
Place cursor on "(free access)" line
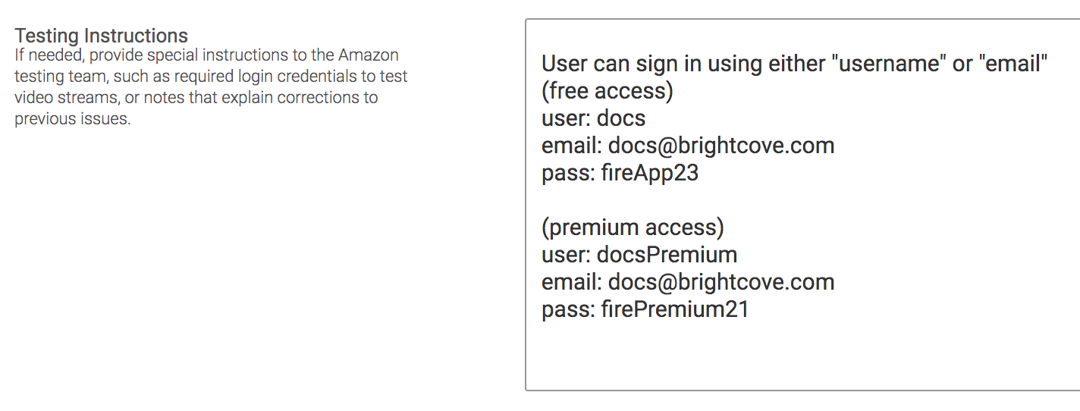tap(607, 91)
